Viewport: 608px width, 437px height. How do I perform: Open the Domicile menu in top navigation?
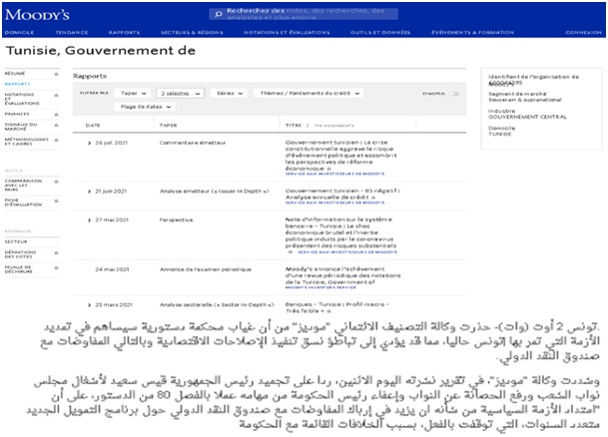point(19,33)
